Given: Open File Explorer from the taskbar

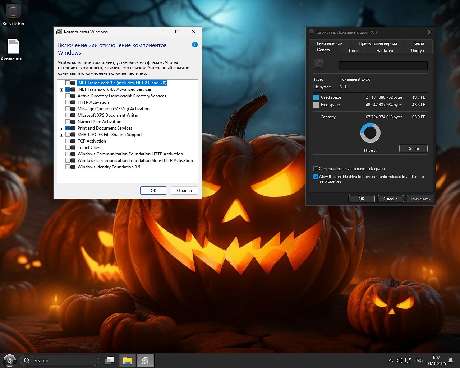Looking at the screenshot, I should (127, 360).
